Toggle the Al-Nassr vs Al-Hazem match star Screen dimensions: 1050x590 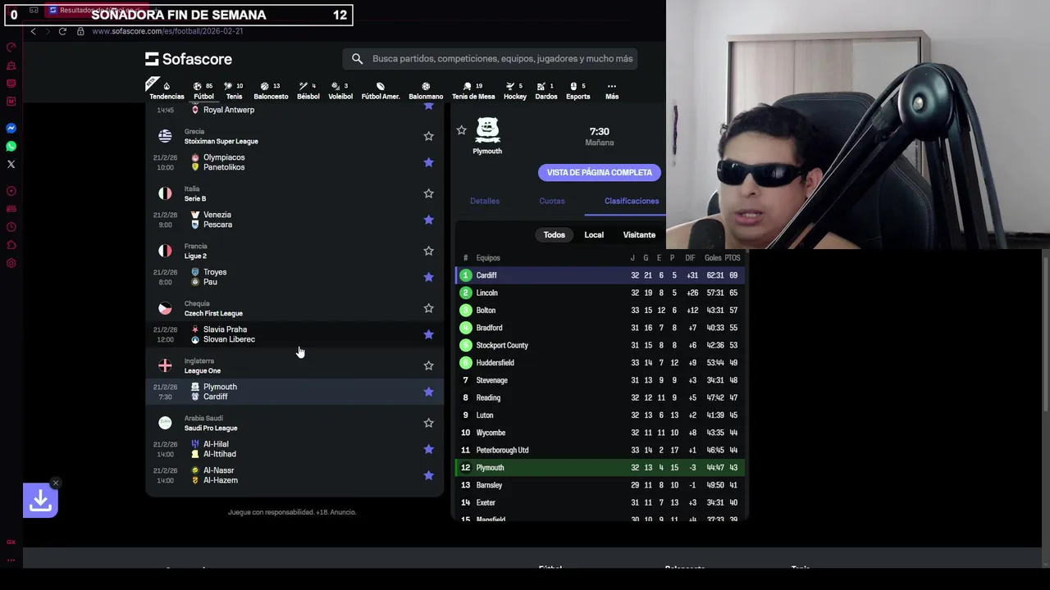click(428, 475)
